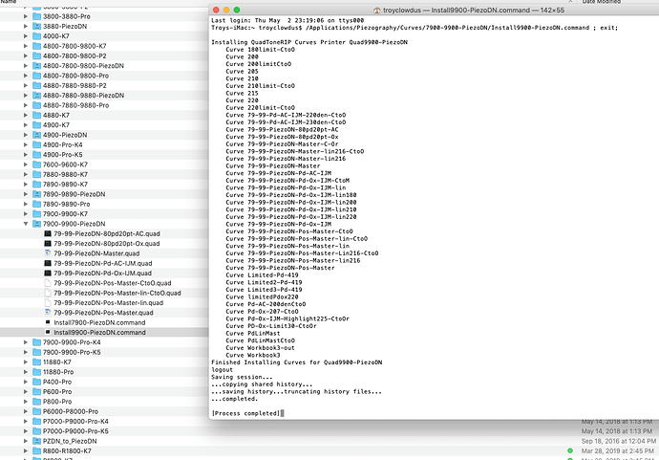The width and height of the screenshot is (659, 460).
Task: Select the 7600-9600-K7 folder icon
Action: [x=36, y=164]
